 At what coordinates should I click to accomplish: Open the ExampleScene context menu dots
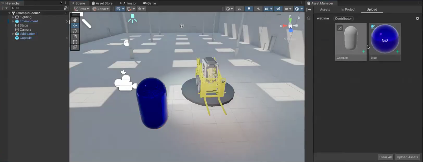(x=66, y=13)
